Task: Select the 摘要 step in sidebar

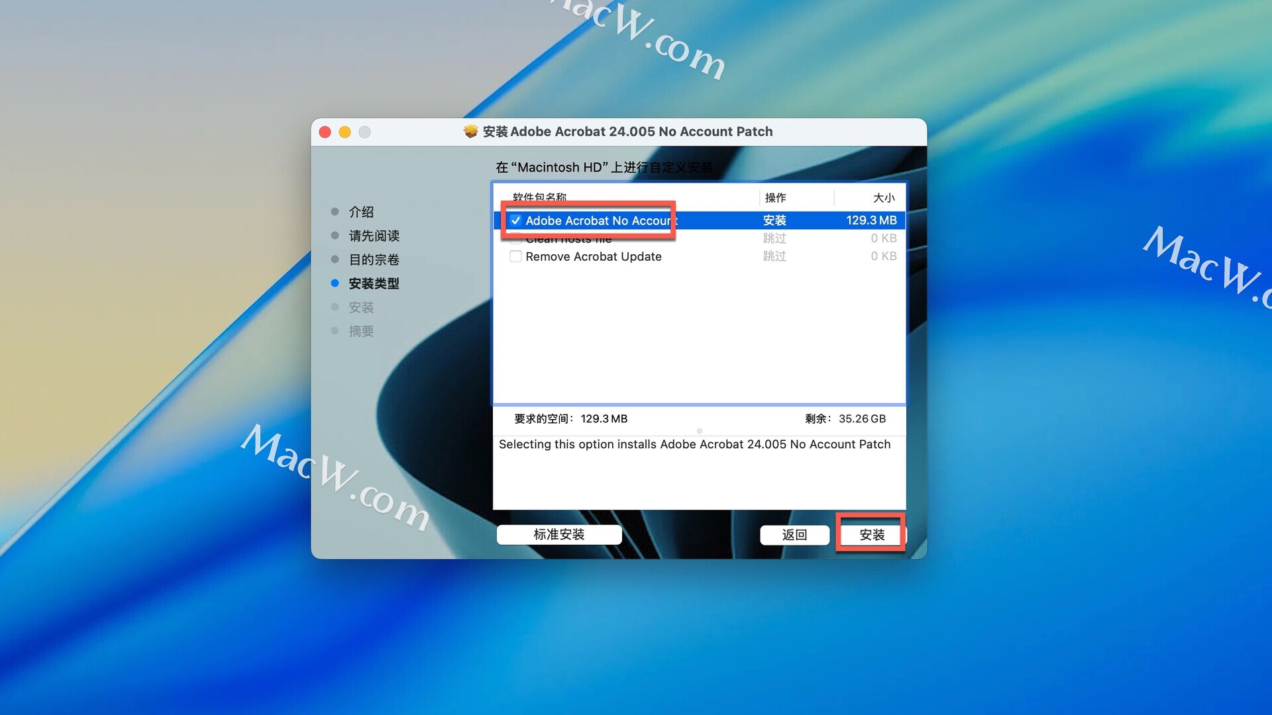Action: tap(361, 331)
